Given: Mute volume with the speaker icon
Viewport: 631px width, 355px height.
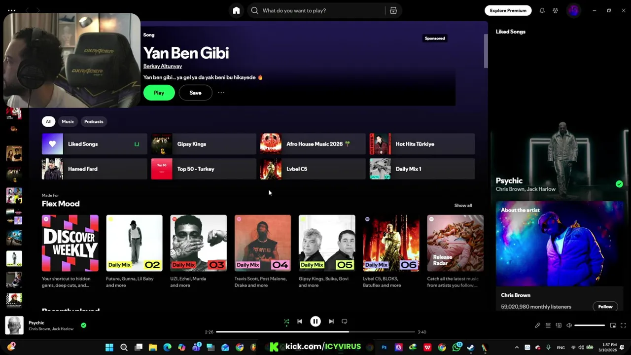Looking at the screenshot, I should (x=569, y=325).
